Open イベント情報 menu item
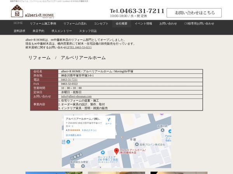 [143, 24]
